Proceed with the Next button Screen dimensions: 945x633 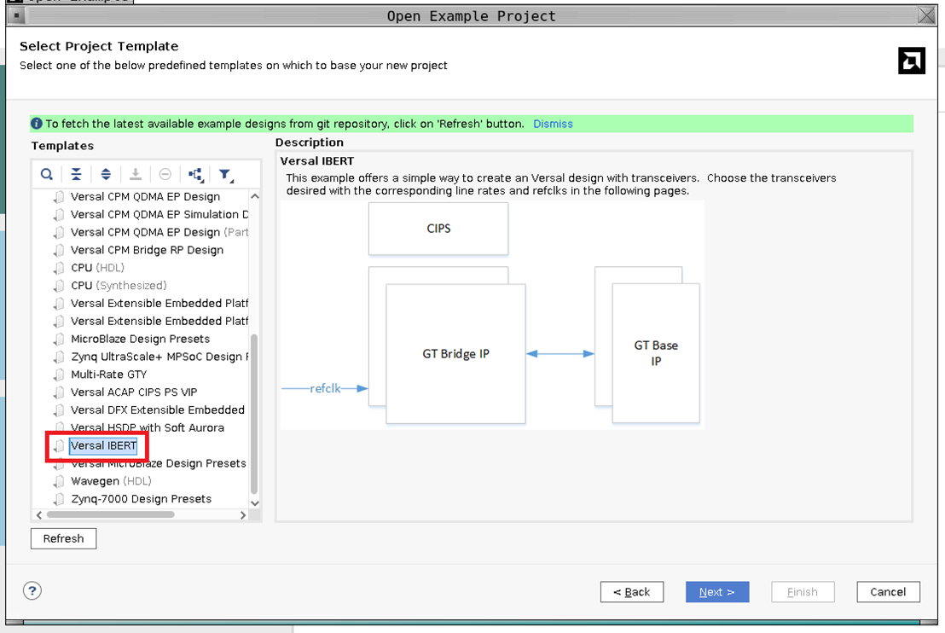(x=717, y=592)
